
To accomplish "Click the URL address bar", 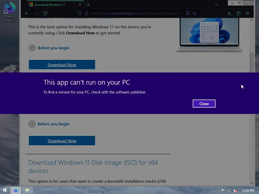I will tap(137, 13).
